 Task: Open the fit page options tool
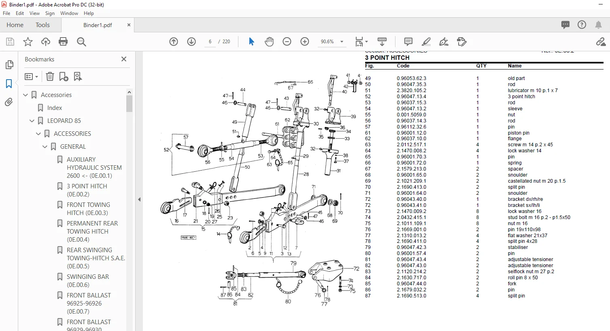pyautogui.click(x=361, y=42)
